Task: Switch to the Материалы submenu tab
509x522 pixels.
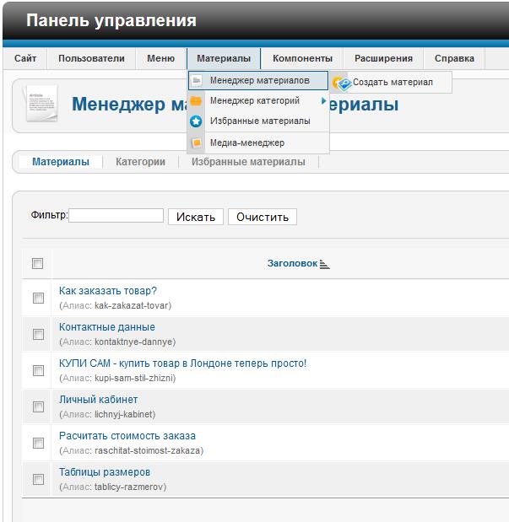Action: [61, 162]
